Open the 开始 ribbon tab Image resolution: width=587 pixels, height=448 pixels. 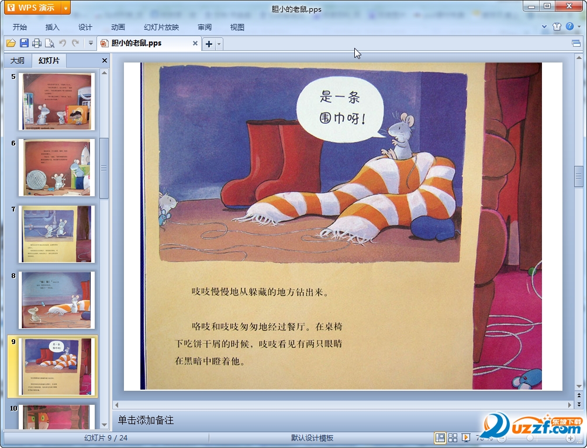(19, 27)
